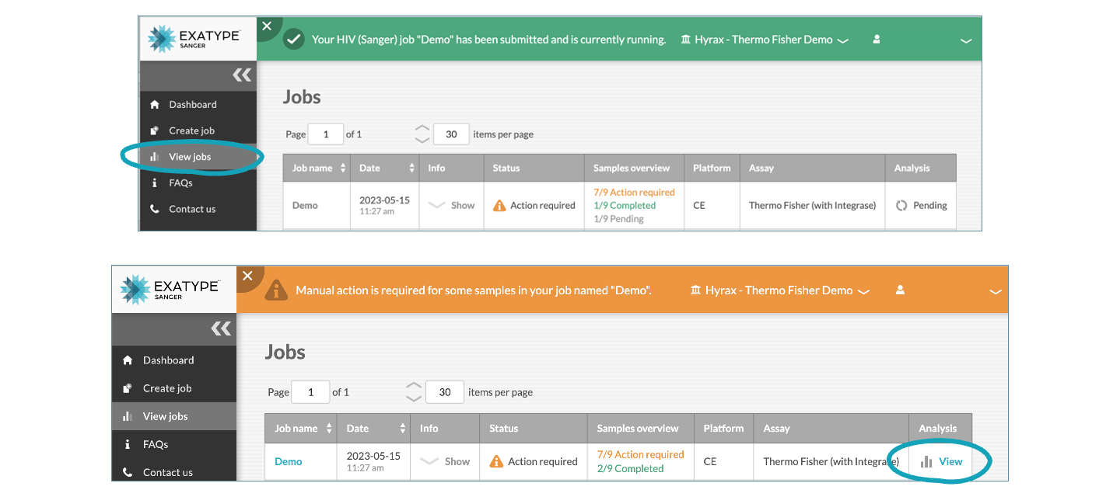Screen dimensions: 1120x497
Task: Decrease items per page in top screenshot
Action: click(x=422, y=141)
